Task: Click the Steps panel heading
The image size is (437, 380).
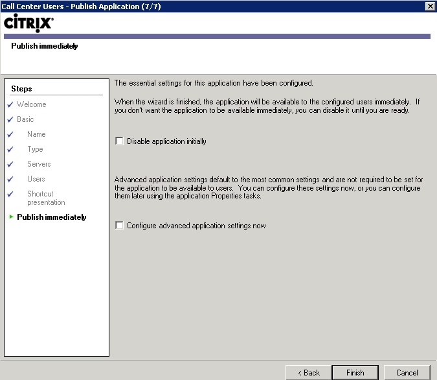Action: 21,89
